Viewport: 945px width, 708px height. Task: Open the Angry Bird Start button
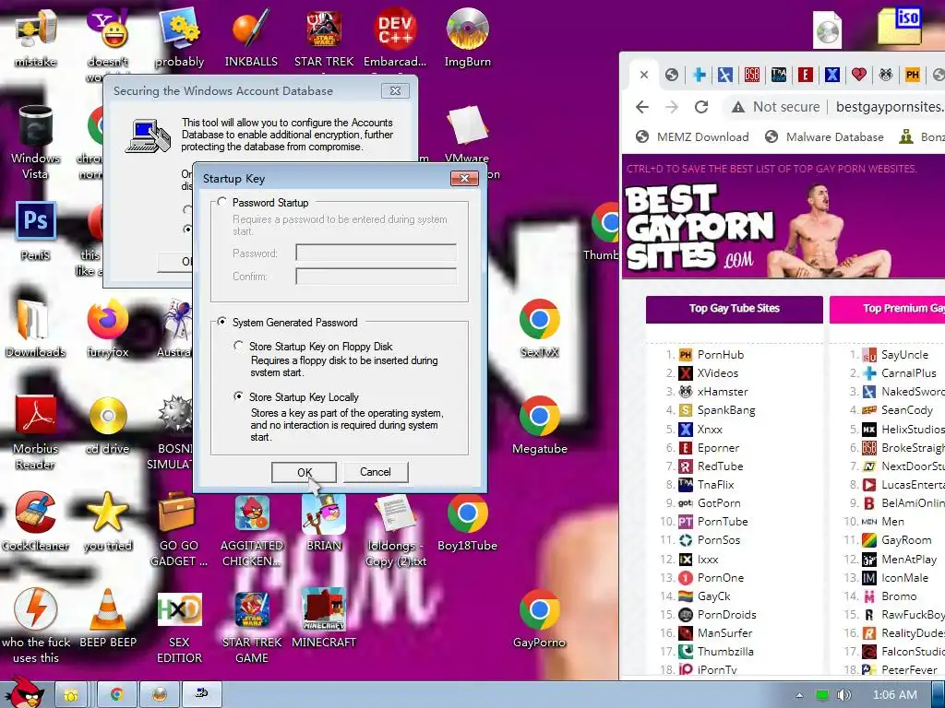pyautogui.click(x=25, y=691)
